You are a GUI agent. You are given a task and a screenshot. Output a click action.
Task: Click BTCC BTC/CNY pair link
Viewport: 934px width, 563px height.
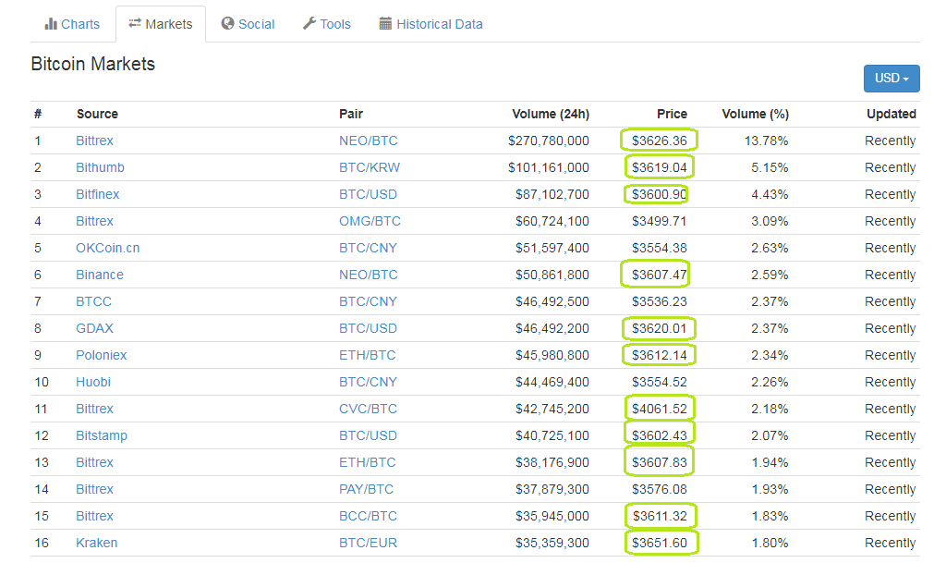(368, 301)
